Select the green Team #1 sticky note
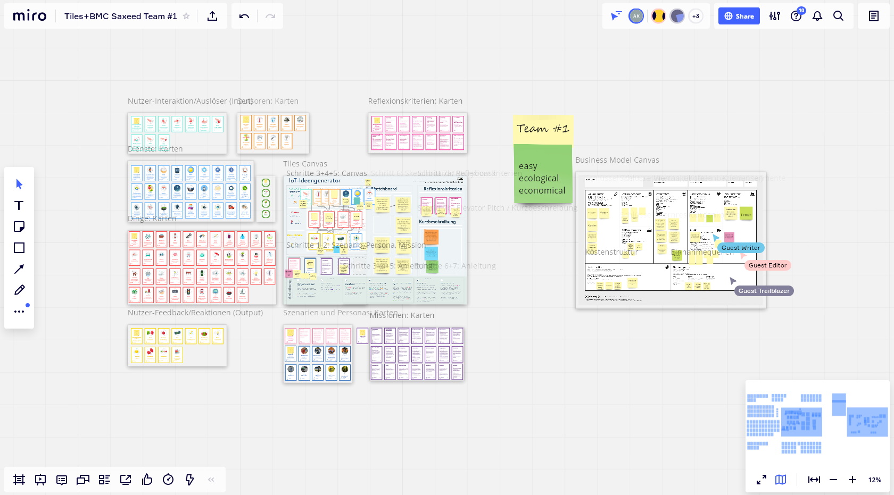 [543, 175]
